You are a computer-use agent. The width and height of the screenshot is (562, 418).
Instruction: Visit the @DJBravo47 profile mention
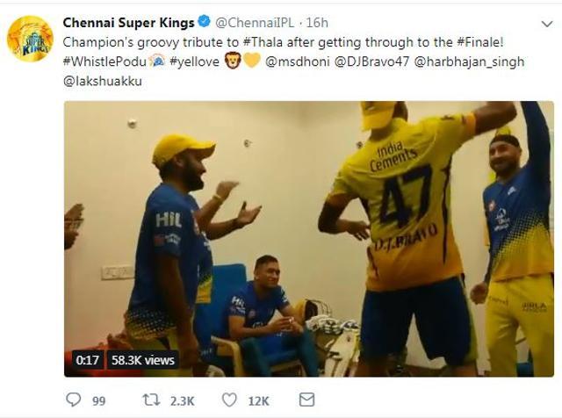pos(369,60)
